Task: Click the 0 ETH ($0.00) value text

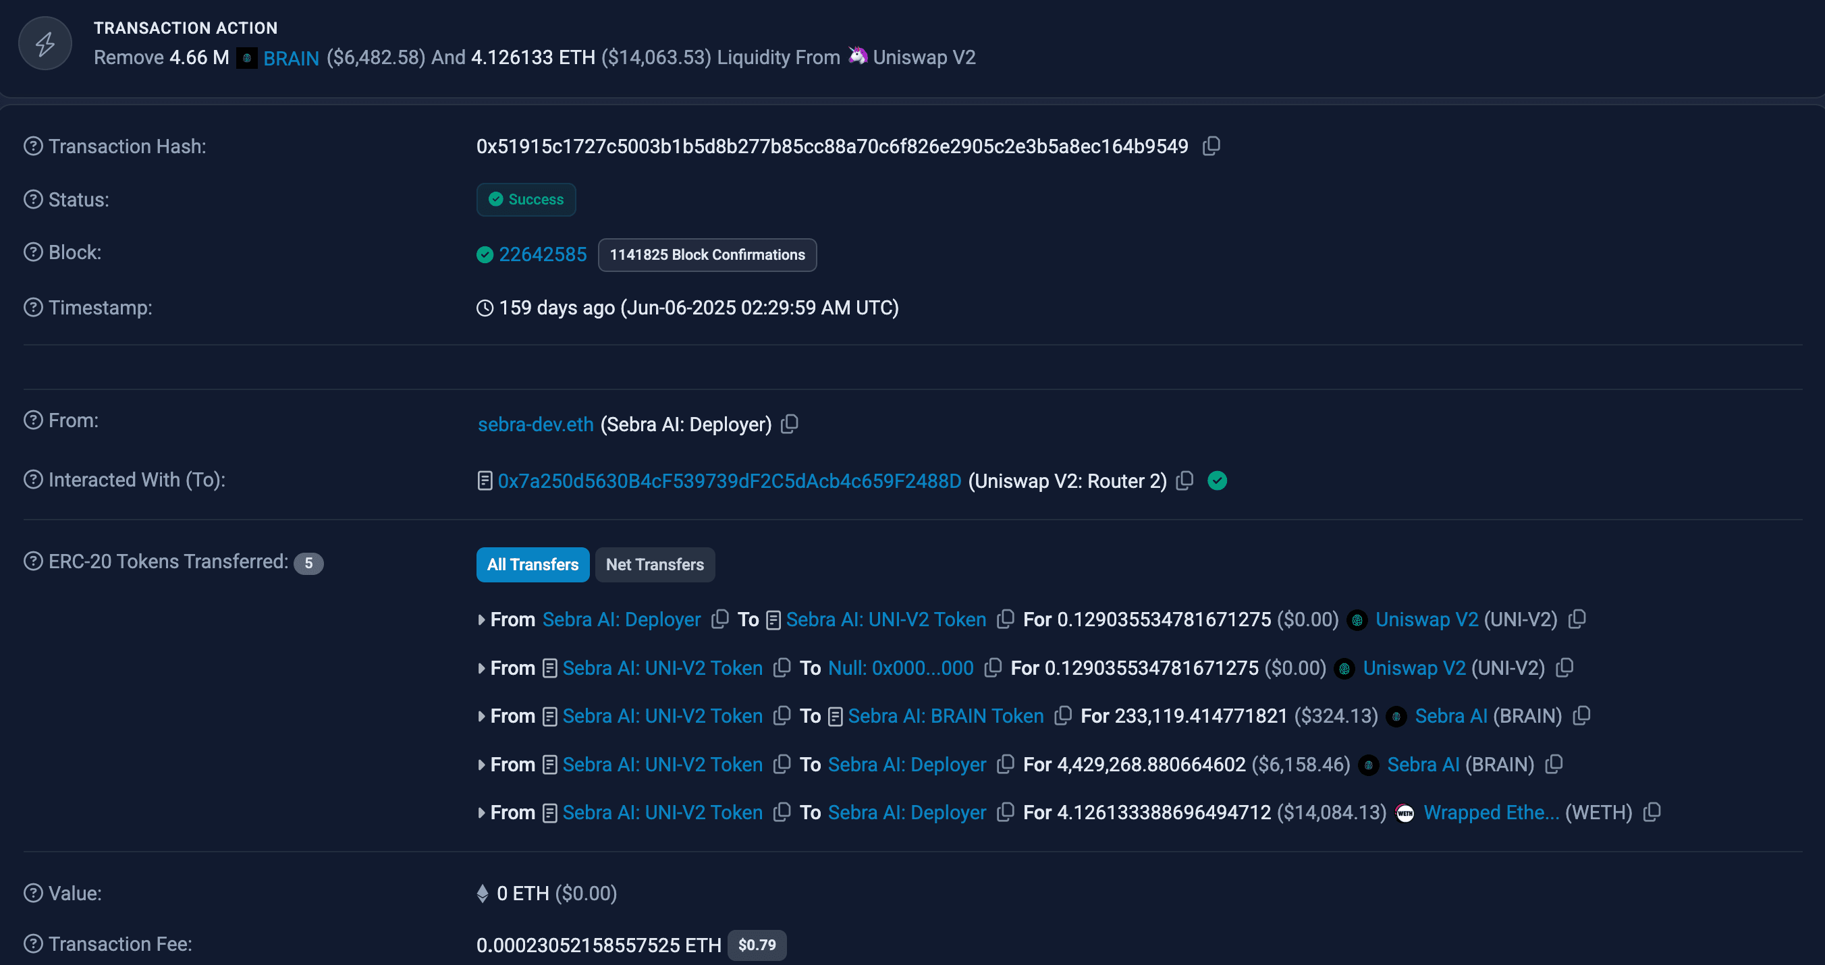Action: pyautogui.click(x=557, y=893)
